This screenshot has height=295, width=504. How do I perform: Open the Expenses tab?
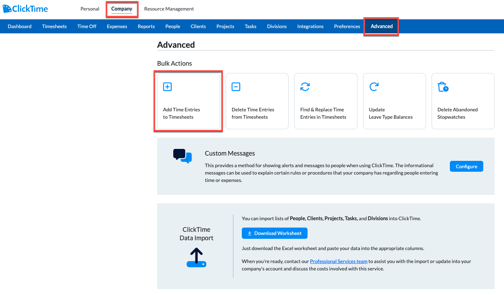tap(117, 26)
